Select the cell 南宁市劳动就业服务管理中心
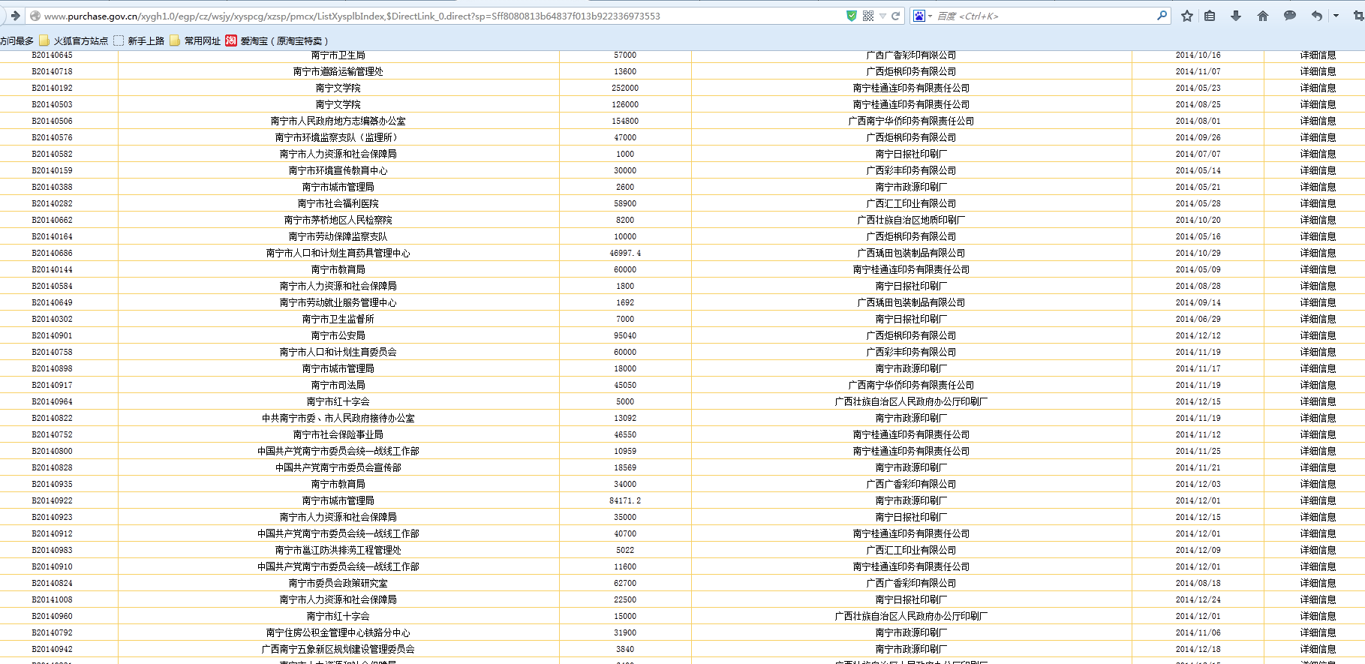The image size is (1365, 664). (x=338, y=302)
